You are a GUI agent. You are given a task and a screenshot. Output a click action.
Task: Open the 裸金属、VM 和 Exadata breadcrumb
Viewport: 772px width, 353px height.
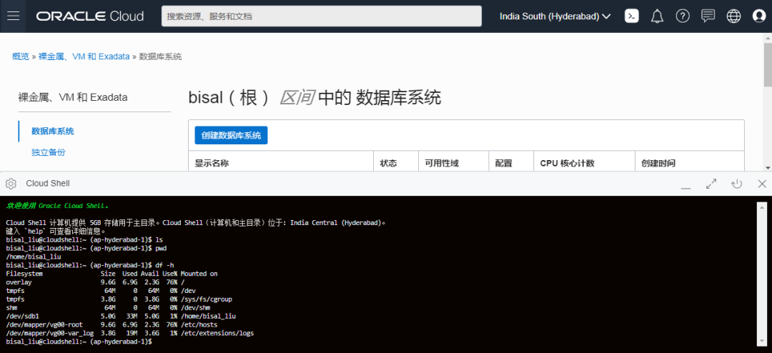click(84, 56)
